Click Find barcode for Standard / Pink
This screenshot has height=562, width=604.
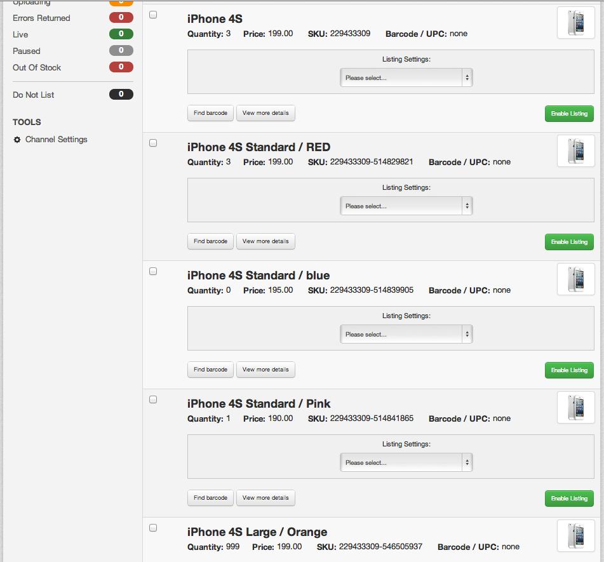tap(210, 498)
